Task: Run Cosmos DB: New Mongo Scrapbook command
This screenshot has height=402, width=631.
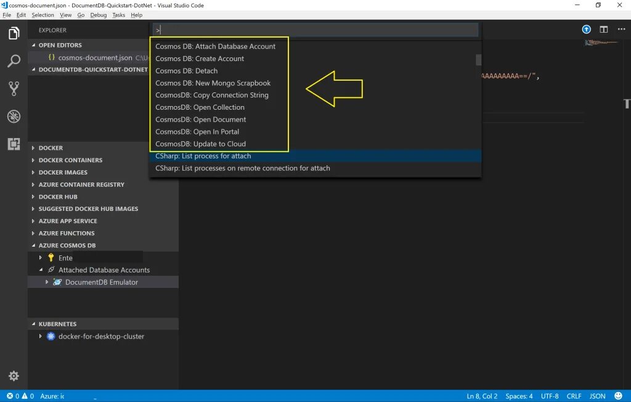Action: pyautogui.click(x=315, y=83)
